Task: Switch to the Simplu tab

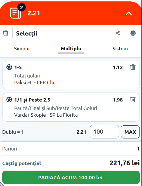Action: [22, 49]
